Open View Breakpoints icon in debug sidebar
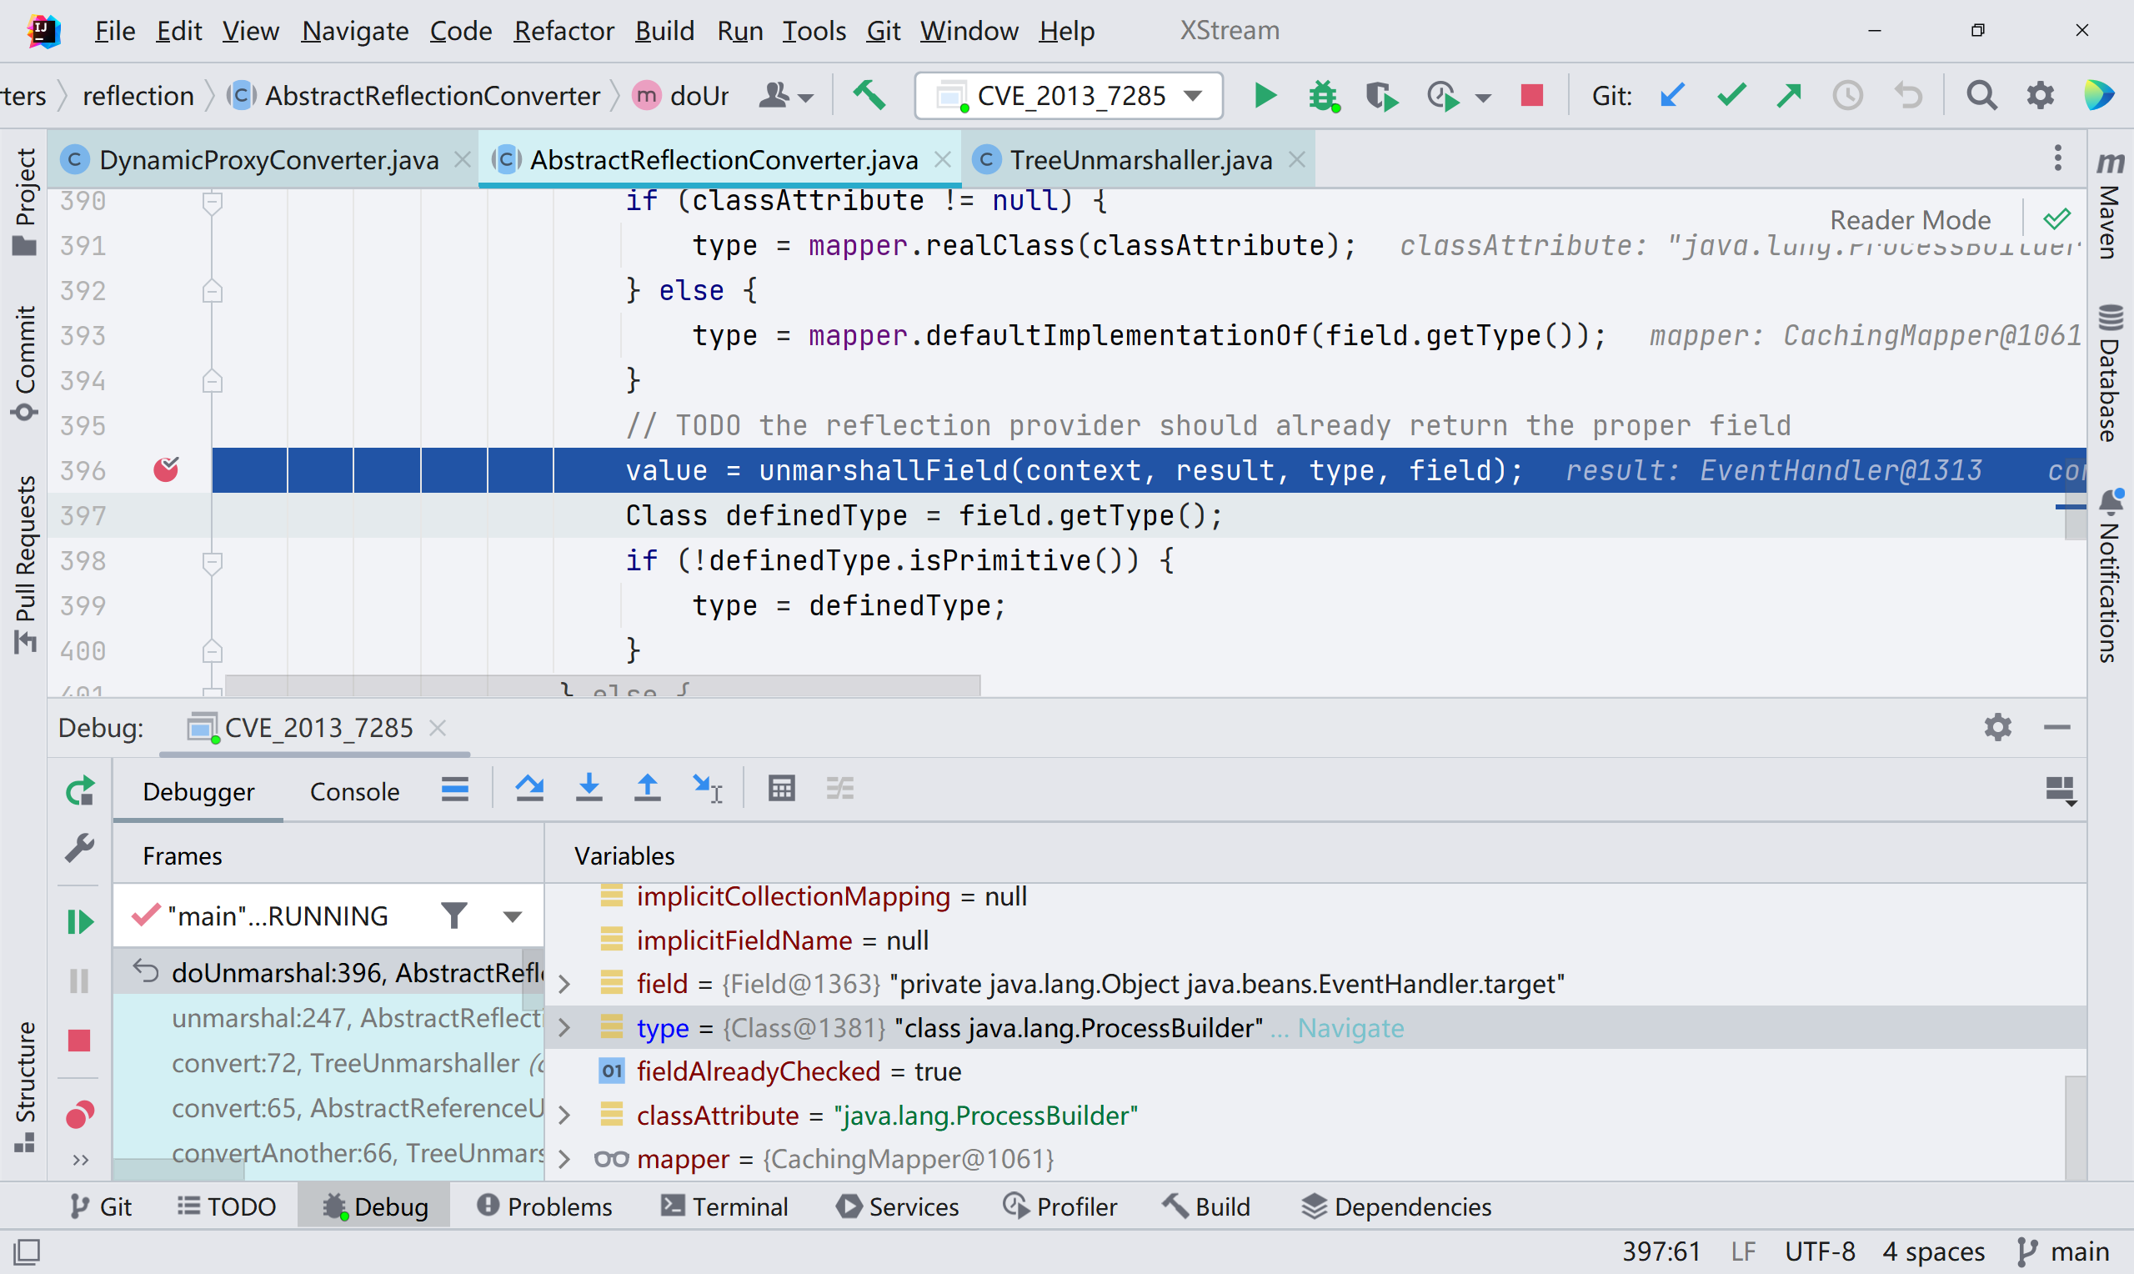Viewport: 2134px width, 1274px height. (80, 1114)
